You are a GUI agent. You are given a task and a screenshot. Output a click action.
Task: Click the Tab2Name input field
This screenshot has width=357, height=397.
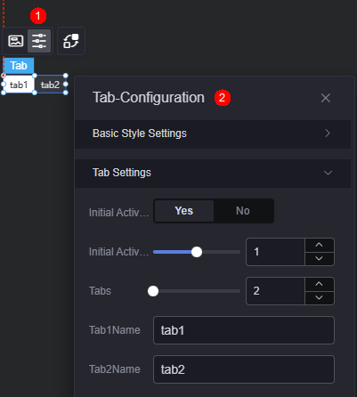click(244, 369)
